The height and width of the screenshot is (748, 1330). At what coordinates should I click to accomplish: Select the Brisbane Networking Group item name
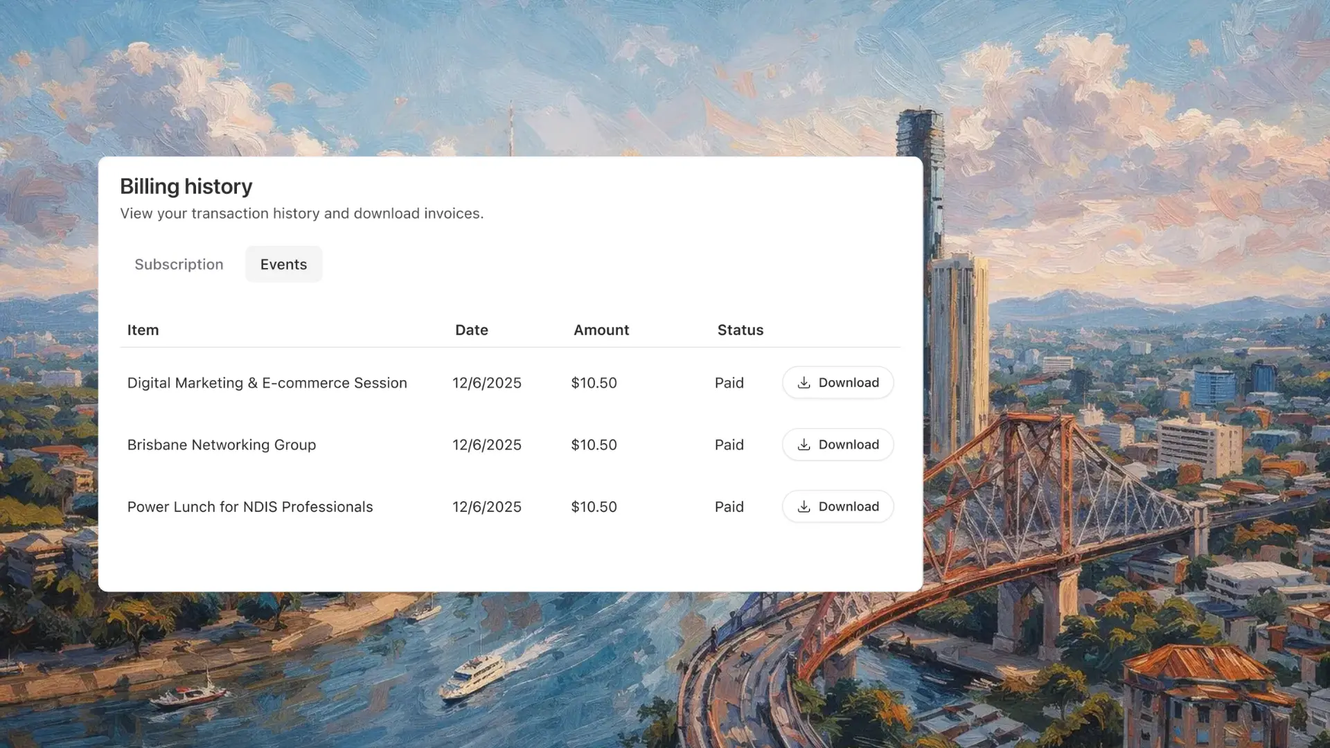pyautogui.click(x=222, y=445)
